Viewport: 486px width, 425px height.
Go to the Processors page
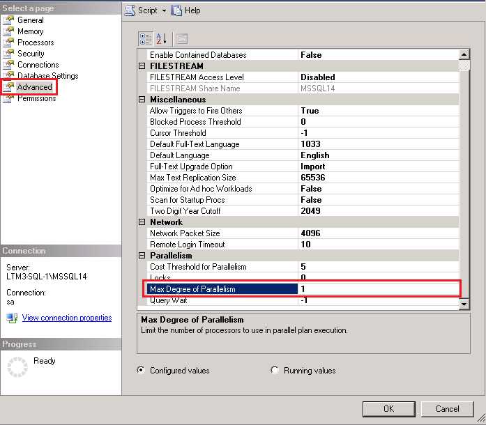click(x=35, y=42)
